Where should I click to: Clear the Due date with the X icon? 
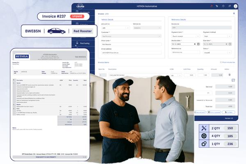226,44
